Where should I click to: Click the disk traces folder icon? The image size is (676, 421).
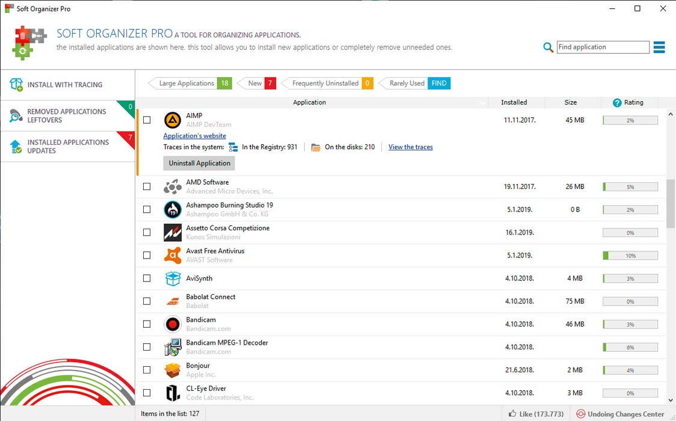[316, 147]
